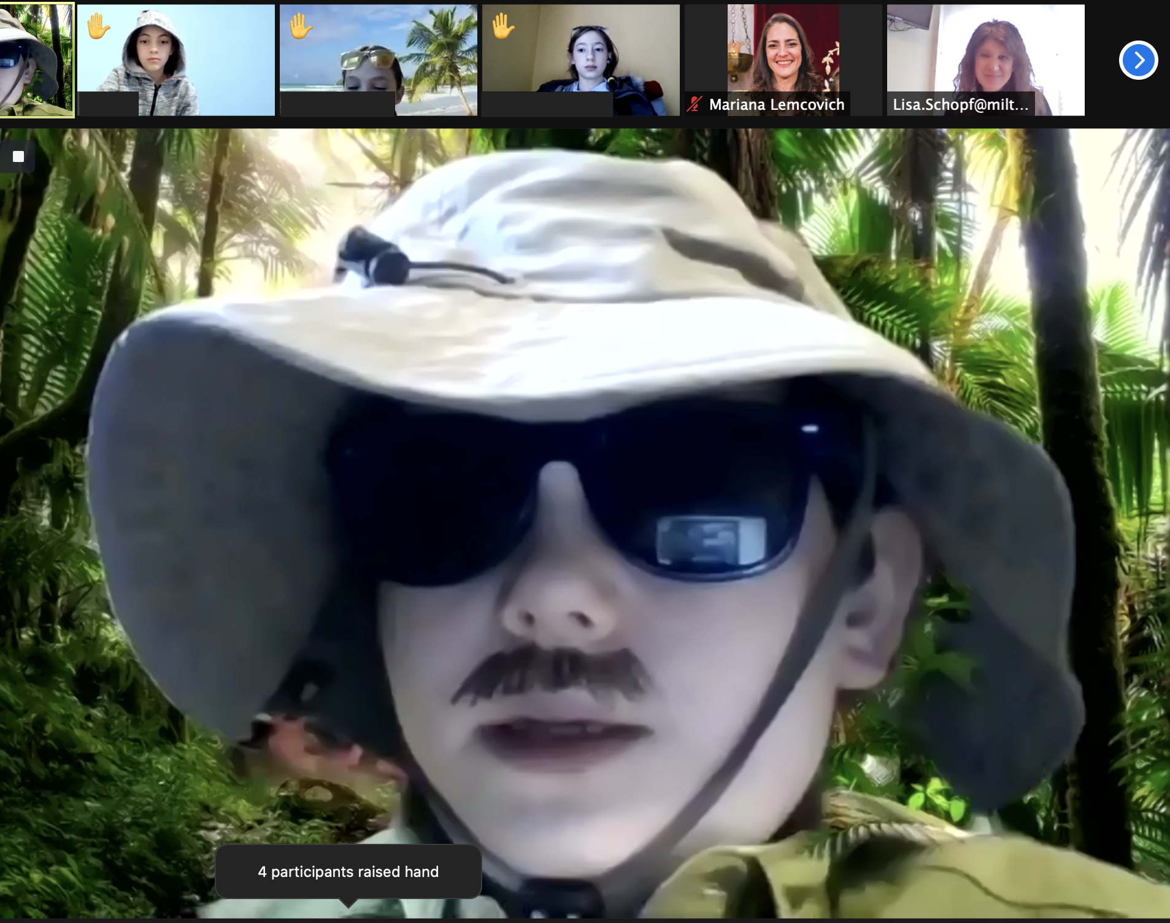Viewport: 1170px width, 923px height.
Task: Click raised hand icon on hoodie participant
Action: pyautogui.click(x=98, y=26)
